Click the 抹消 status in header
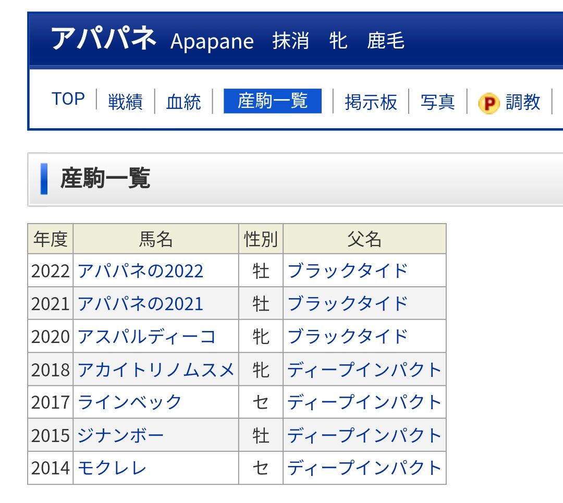The image size is (563, 503). click(x=291, y=40)
